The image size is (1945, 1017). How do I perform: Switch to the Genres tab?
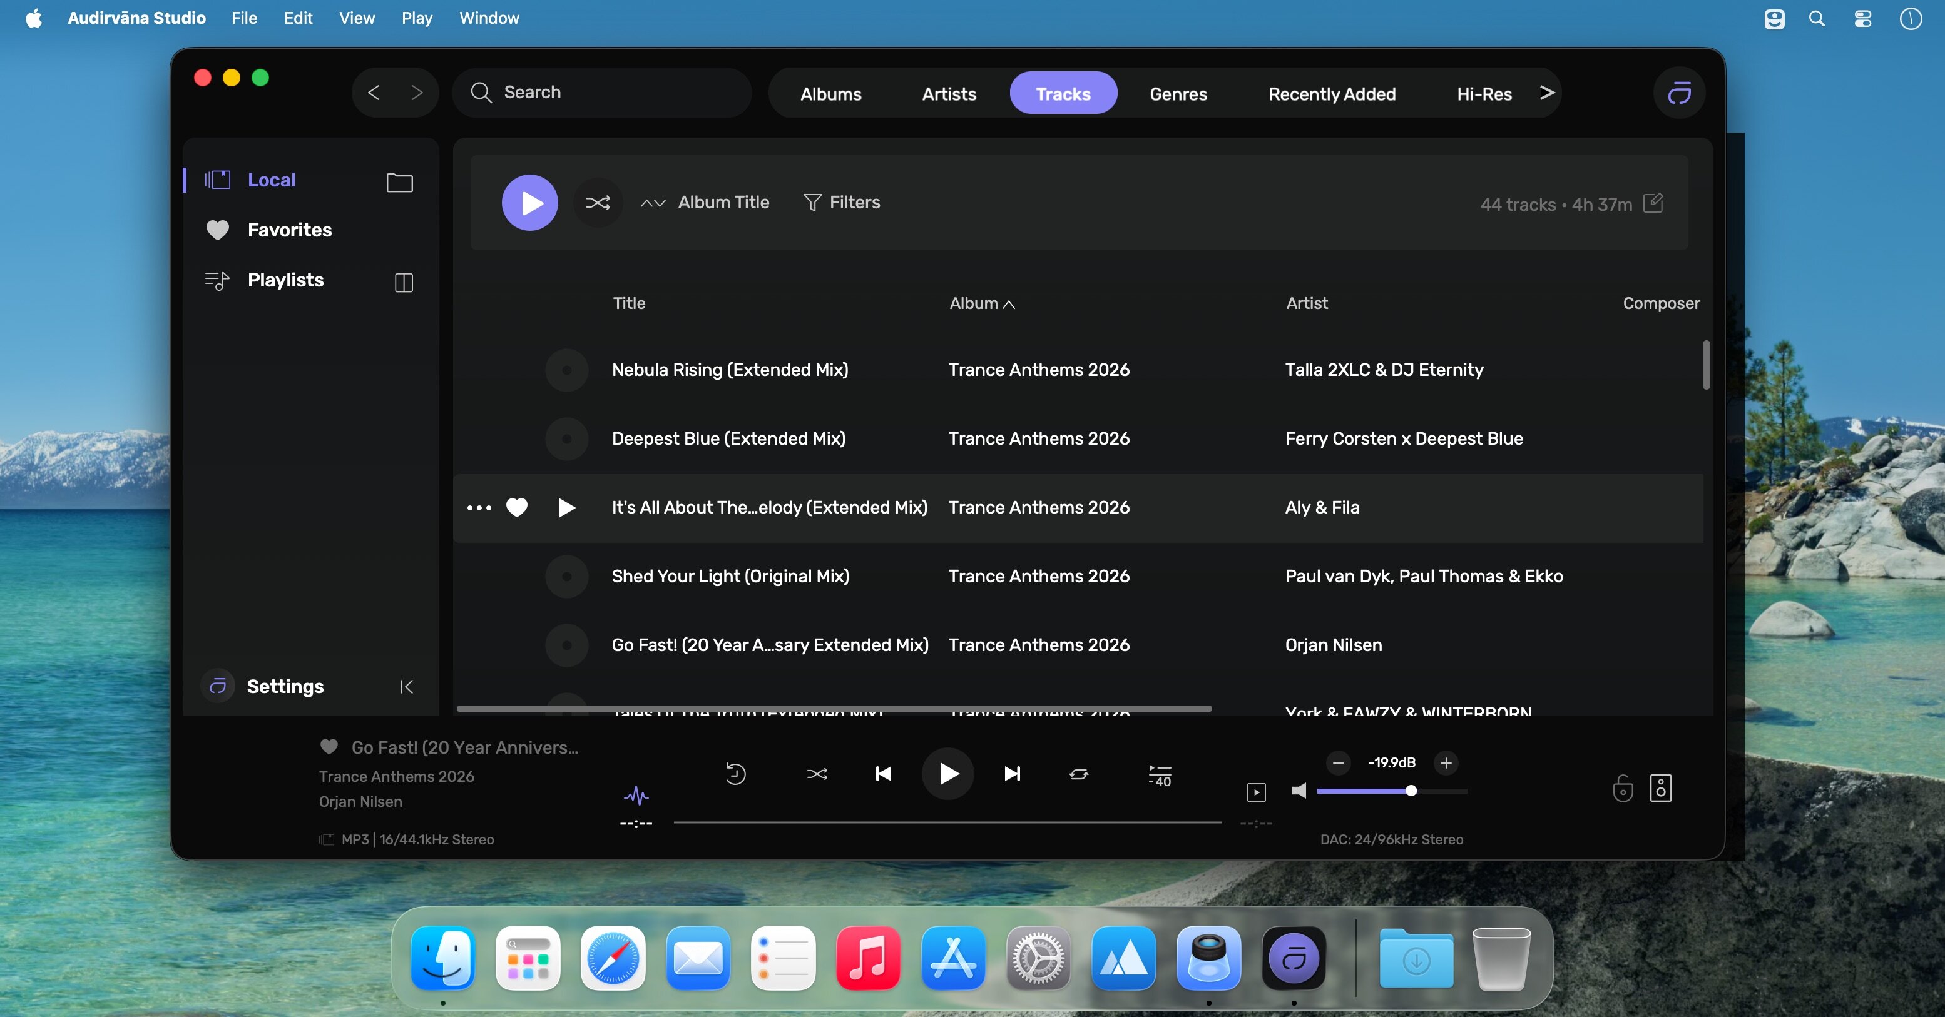1178,94
